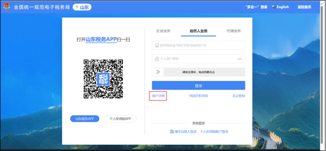Open the 用户注册 link
The image size is (326, 151).
[158, 96]
